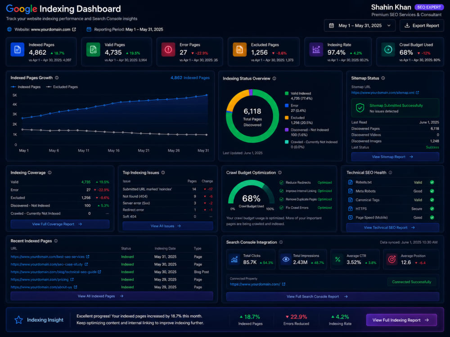This screenshot has width=450, height=337.
Task: Click View All Indexed Pages button
Action: click(112, 296)
